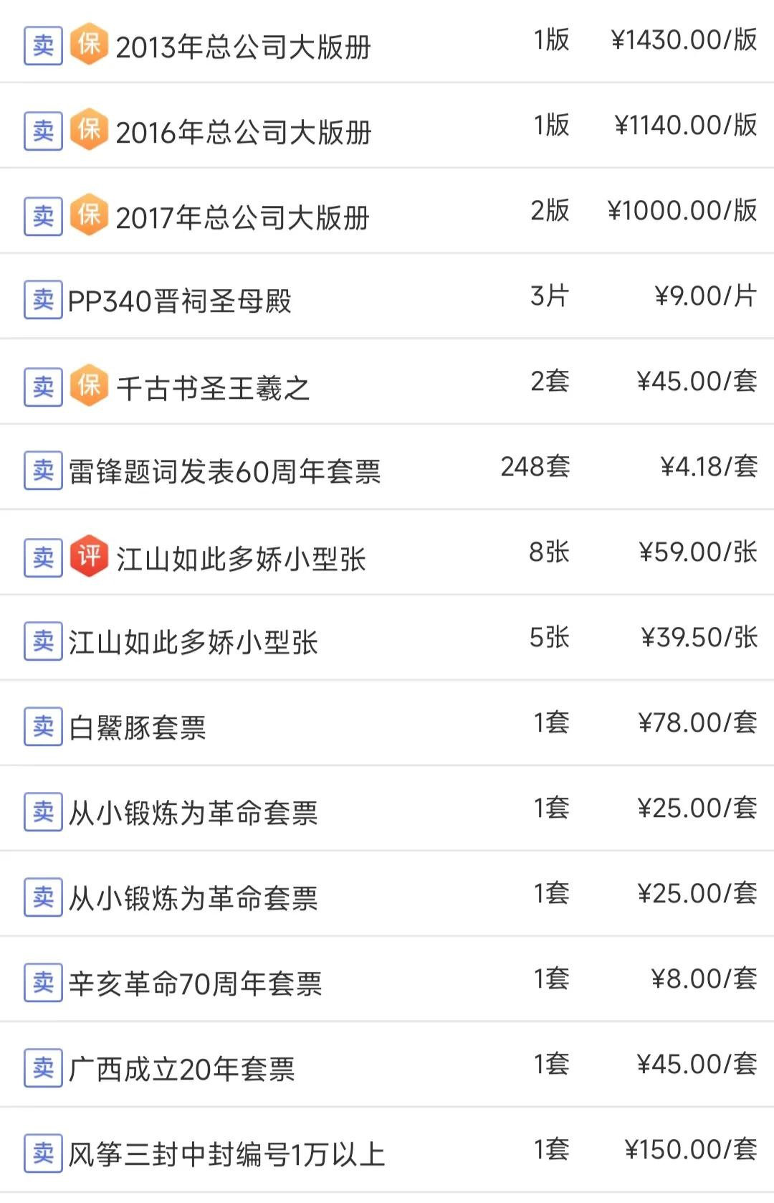Image resolution: width=774 pixels, height=1203 pixels.
Task: Tap the 卖 icon for 广西成立20年套票
Action: point(43,1068)
